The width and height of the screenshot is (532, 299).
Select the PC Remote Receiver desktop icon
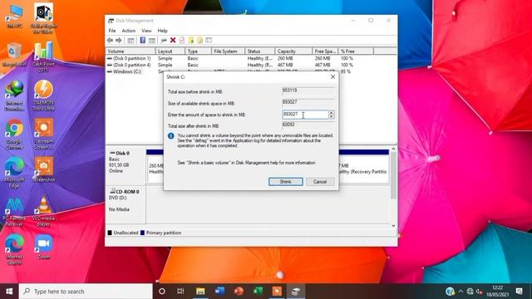pos(14,212)
